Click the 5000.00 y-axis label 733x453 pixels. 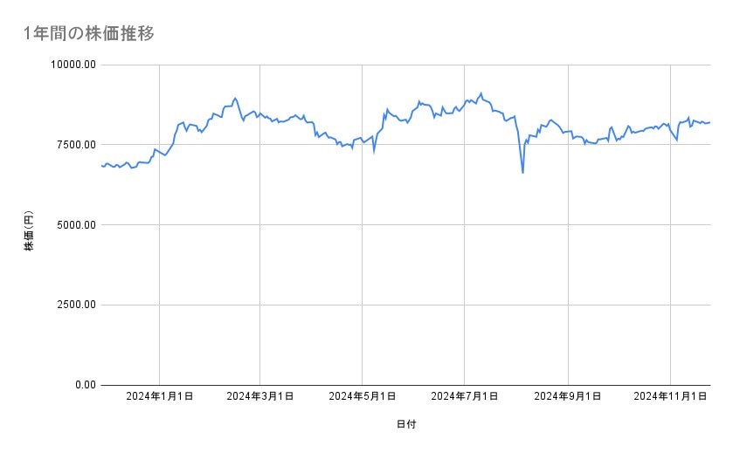(73, 225)
